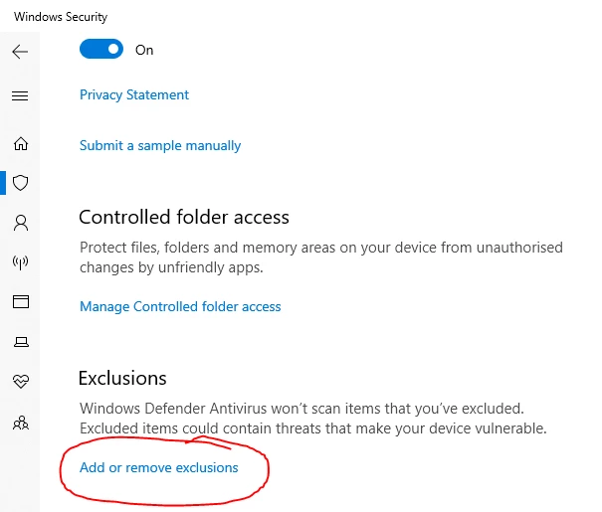Image resolution: width=602 pixels, height=512 pixels.
Task: Open Device performance & health heart icon
Action: (x=21, y=381)
